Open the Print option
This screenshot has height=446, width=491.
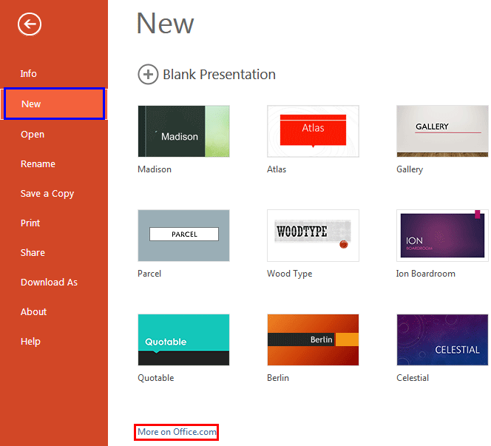(x=30, y=223)
